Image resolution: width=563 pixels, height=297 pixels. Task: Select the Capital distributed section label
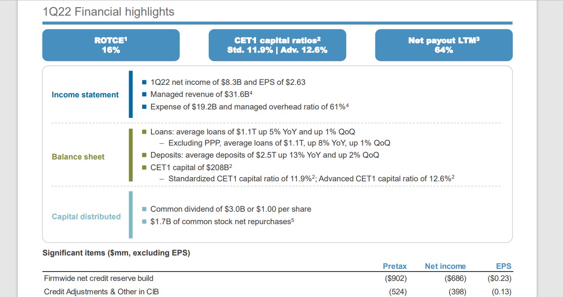[86, 217]
